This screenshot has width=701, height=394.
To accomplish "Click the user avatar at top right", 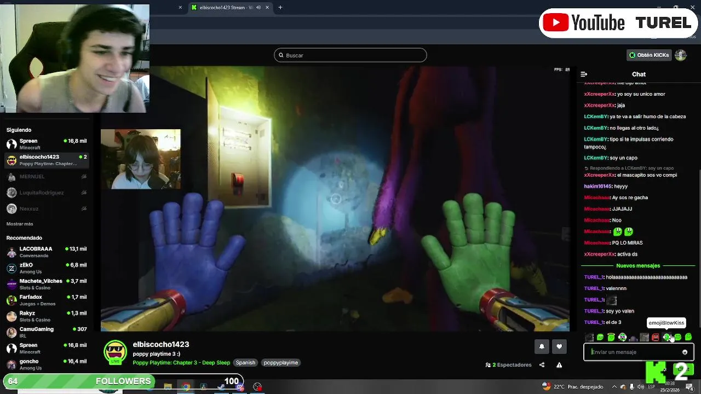I will 680,55.
